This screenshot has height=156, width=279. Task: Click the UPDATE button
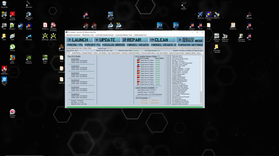(107, 40)
